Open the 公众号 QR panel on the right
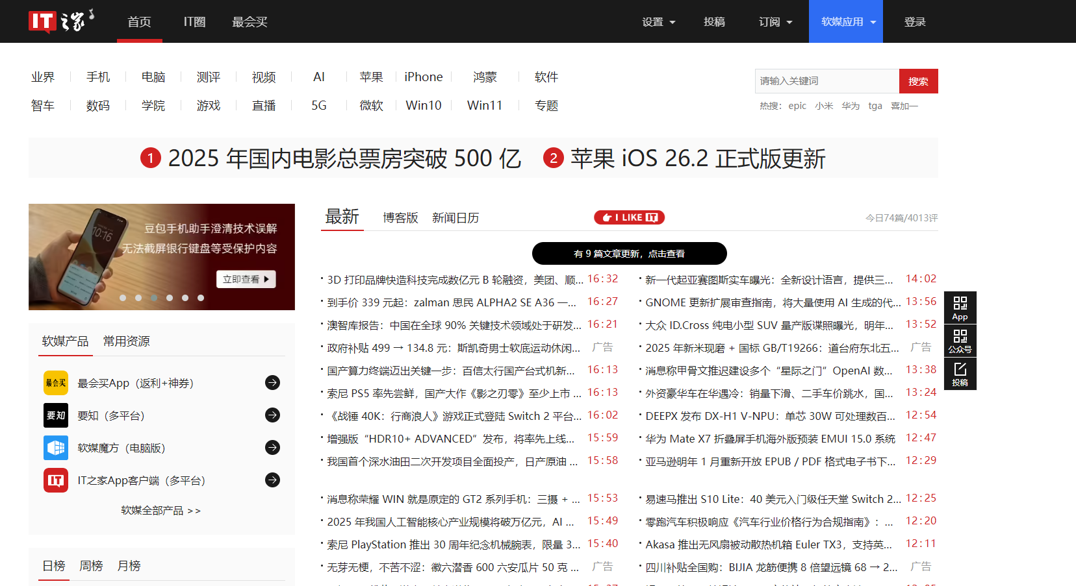This screenshot has height=586, width=1076. coord(960,340)
